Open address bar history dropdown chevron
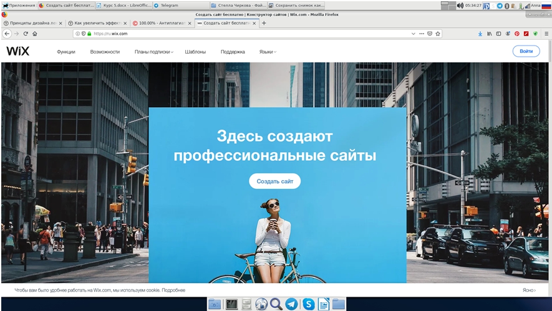 tap(413, 34)
